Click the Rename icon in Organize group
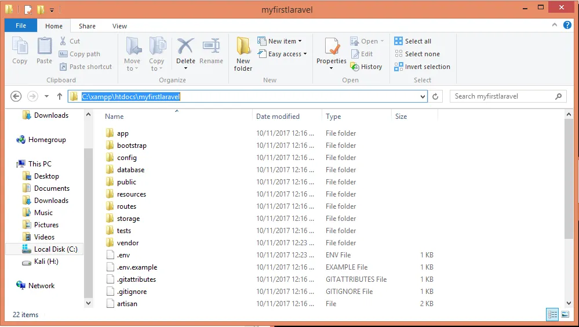 [x=211, y=46]
